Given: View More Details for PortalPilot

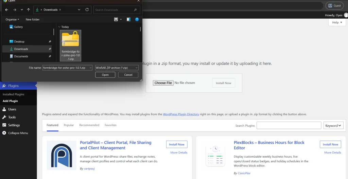Looking at the screenshot, I should coord(179,153).
